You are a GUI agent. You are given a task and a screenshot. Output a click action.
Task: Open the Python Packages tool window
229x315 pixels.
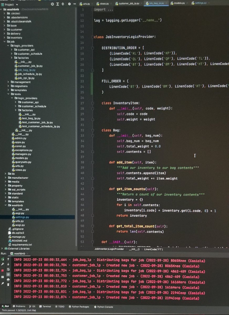click(x=79, y=306)
